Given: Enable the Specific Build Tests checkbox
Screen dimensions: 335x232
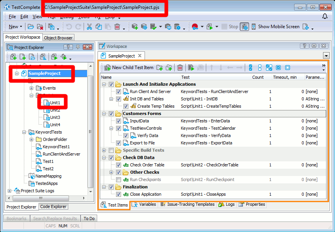Looking at the screenshot, I should pyautogui.click(x=111, y=150).
